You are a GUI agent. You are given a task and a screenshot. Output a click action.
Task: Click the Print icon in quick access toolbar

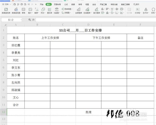pos(22,4)
